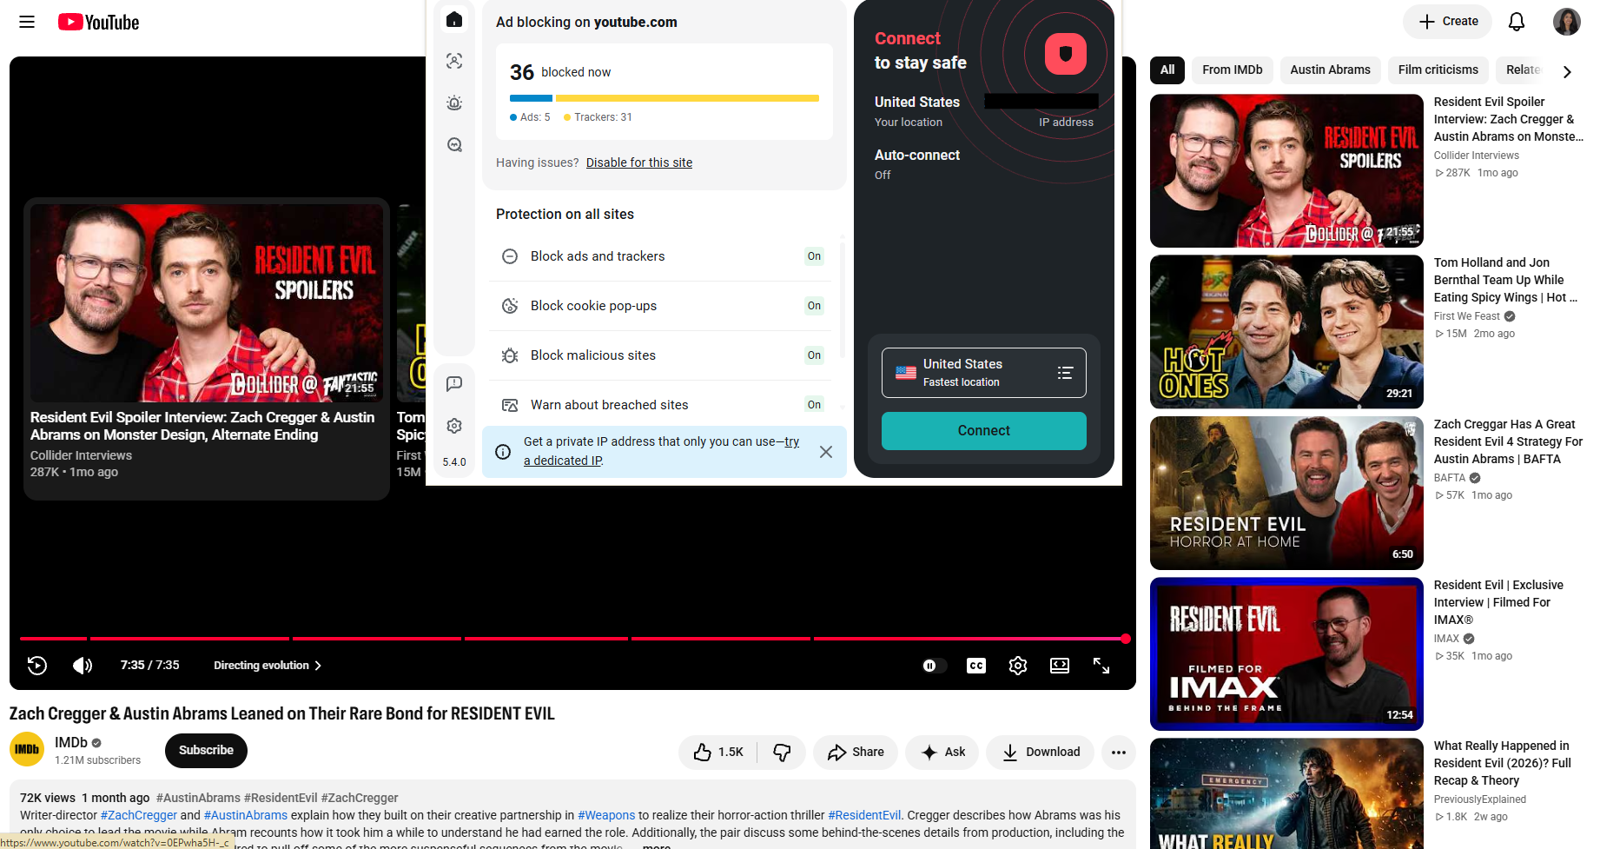Dismiss the dedicated IP banner
Viewport: 1600px width, 849px height.
coord(826,452)
